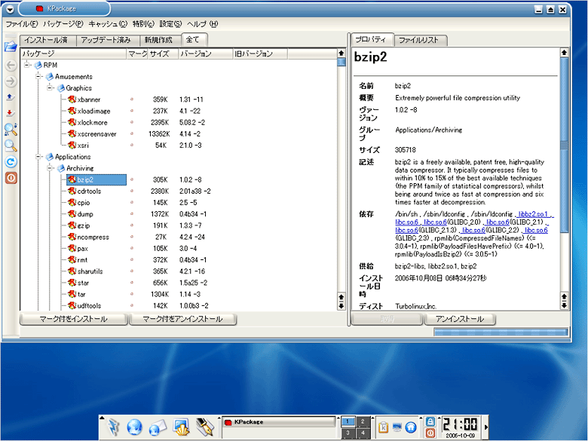Click the forward arrow sidebar icon

[11, 81]
